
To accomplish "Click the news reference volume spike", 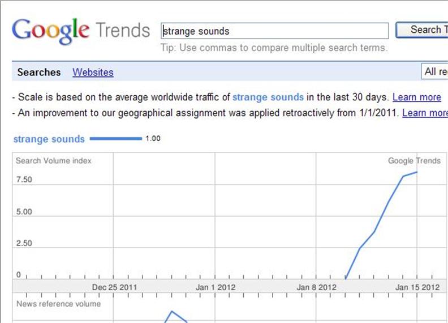I will click(x=173, y=312).
